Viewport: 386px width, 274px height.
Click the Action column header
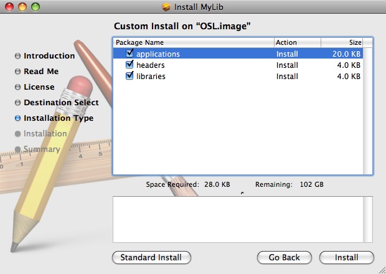297,42
